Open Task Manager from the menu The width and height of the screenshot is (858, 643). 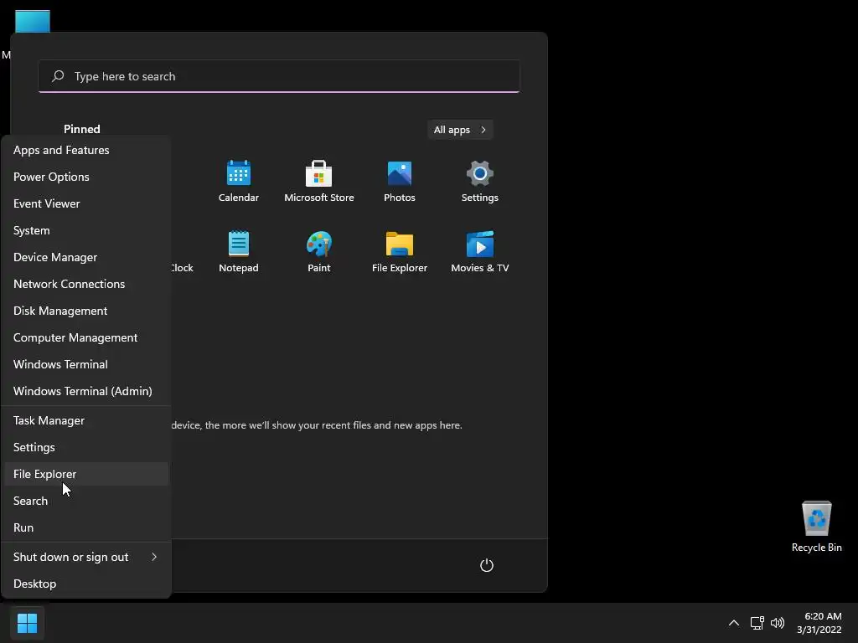click(86, 420)
